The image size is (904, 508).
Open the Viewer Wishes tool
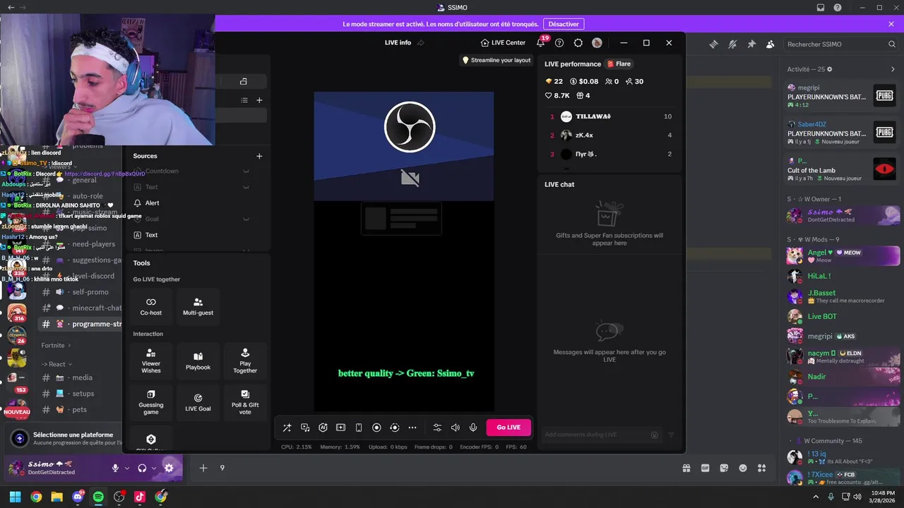point(151,361)
